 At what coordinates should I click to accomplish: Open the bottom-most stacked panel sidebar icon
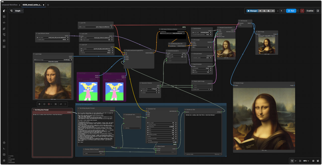[x=4, y=47]
